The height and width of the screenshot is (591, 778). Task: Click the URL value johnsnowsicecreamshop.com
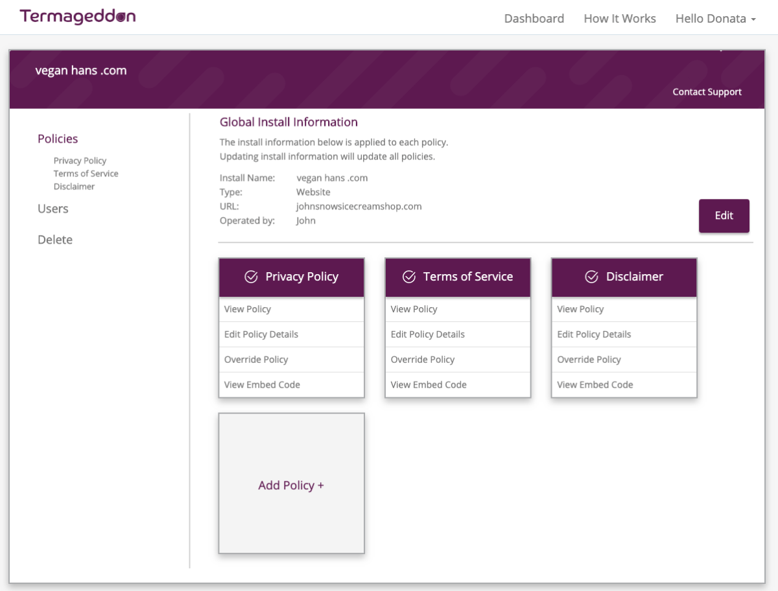click(359, 207)
